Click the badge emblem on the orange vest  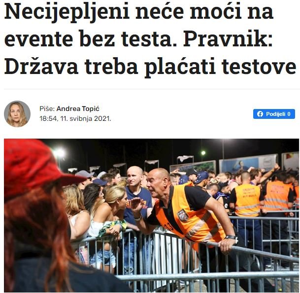pos(183,215)
